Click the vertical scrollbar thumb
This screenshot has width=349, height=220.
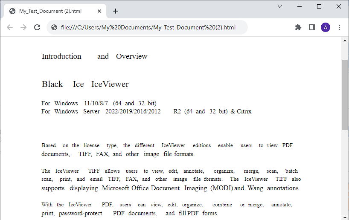[345, 95]
